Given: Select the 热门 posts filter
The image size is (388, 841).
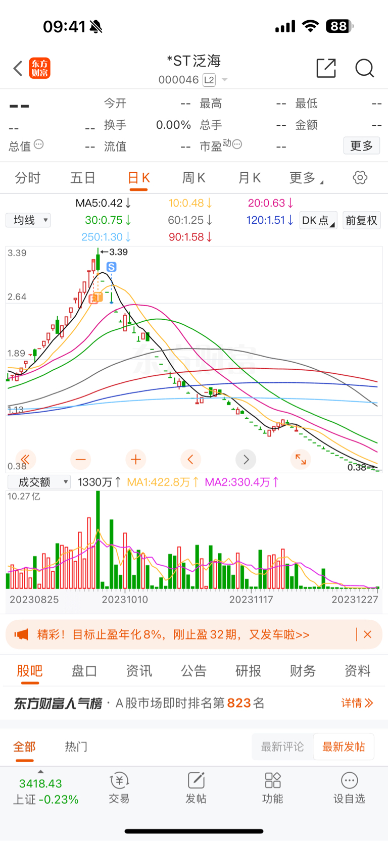Looking at the screenshot, I should pyautogui.click(x=76, y=747).
